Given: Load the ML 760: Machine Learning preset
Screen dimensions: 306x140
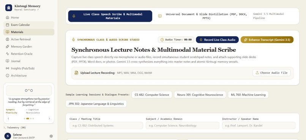Looking at the screenshot, I should pos(248,95).
